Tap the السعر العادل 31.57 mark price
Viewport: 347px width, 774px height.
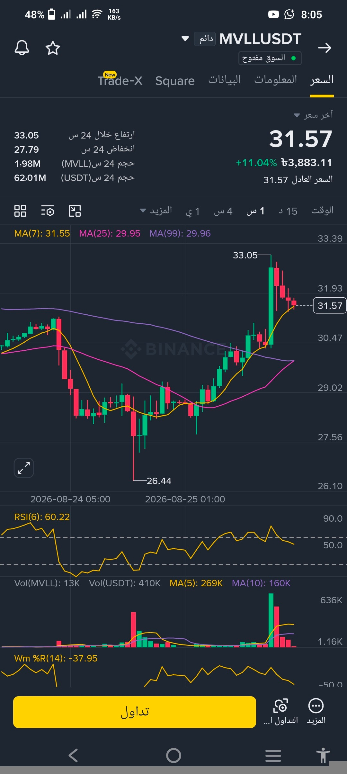(x=298, y=179)
